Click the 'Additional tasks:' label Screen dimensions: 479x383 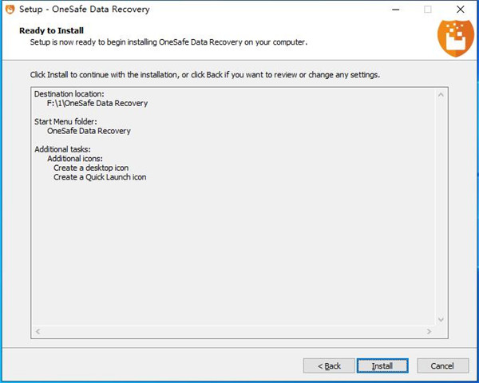62,150
